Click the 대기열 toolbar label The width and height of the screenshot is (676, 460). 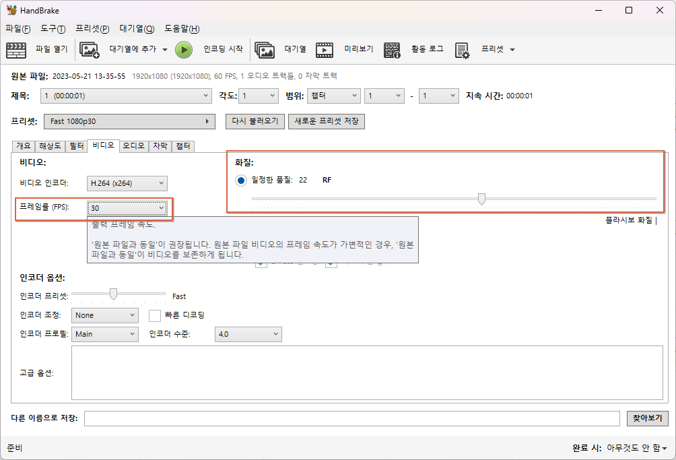[296, 49]
